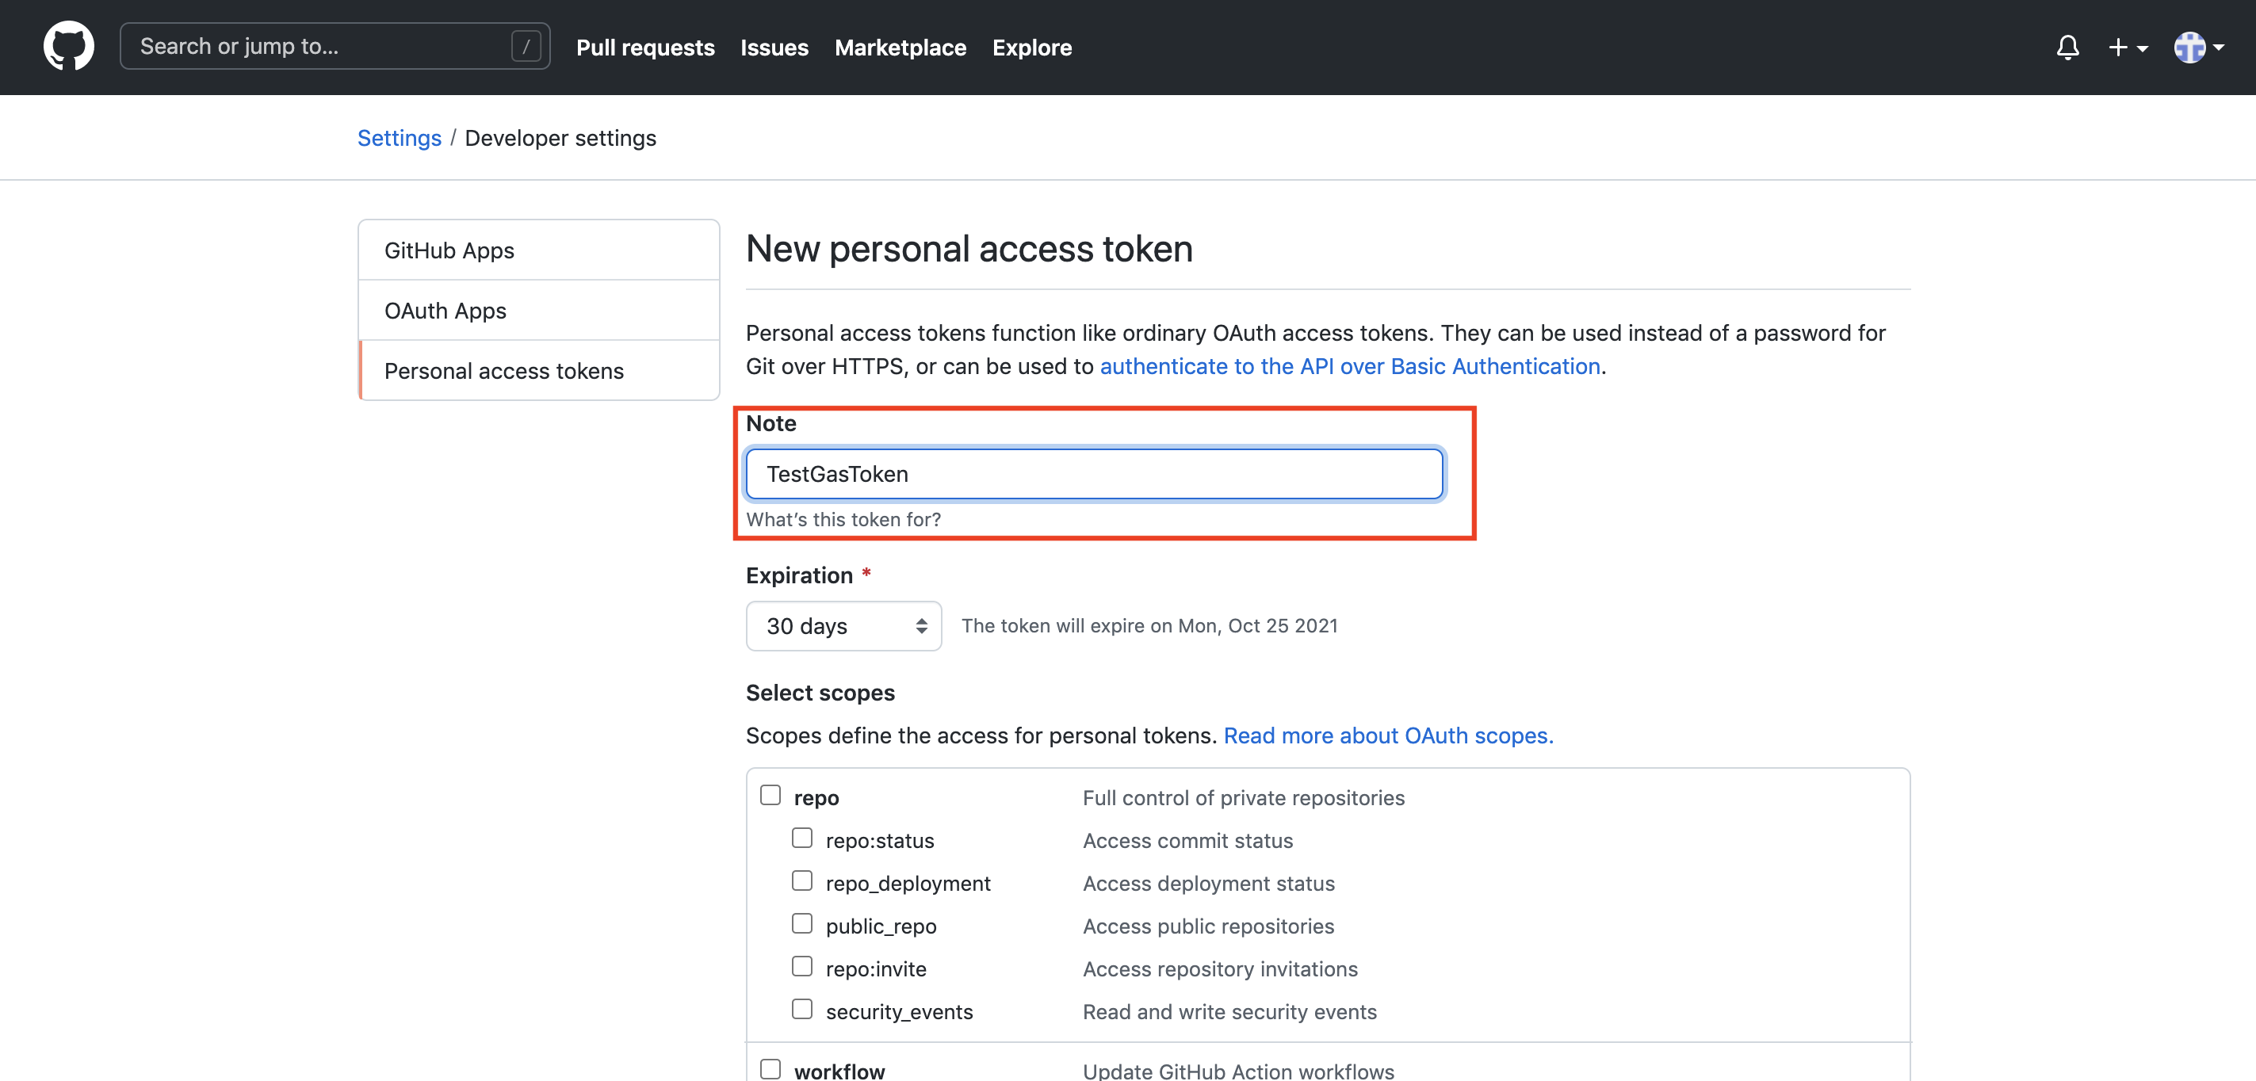Click the slash shortcut key icon

tap(526, 48)
